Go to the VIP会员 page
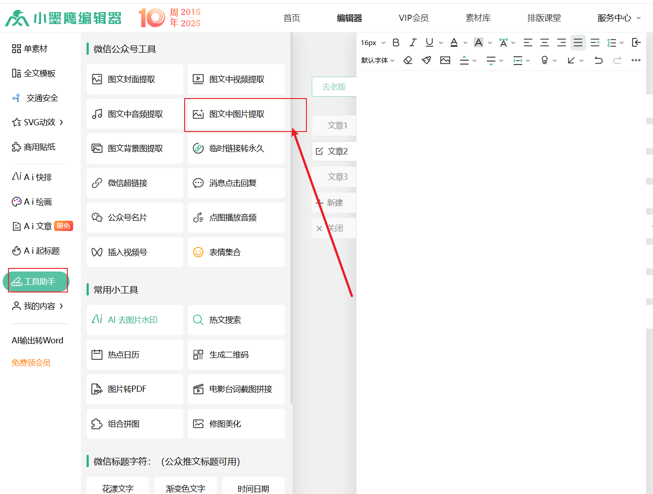The image size is (653, 494). pyautogui.click(x=413, y=18)
